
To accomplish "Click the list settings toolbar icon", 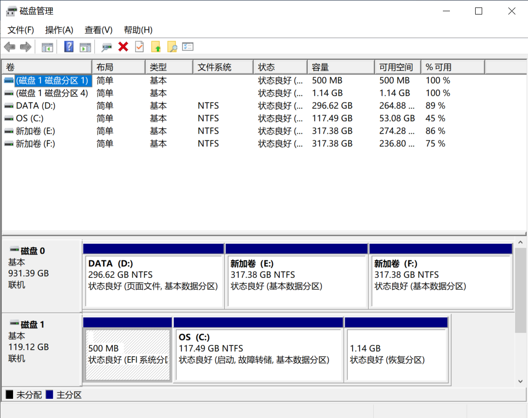I will pos(188,46).
